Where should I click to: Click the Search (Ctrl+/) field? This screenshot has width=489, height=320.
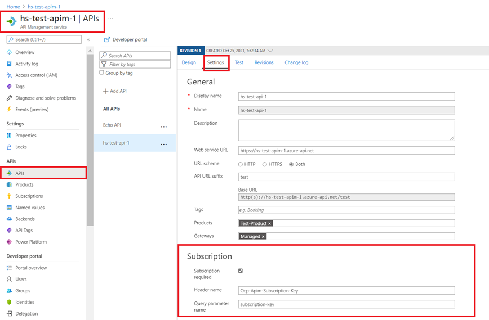click(44, 39)
